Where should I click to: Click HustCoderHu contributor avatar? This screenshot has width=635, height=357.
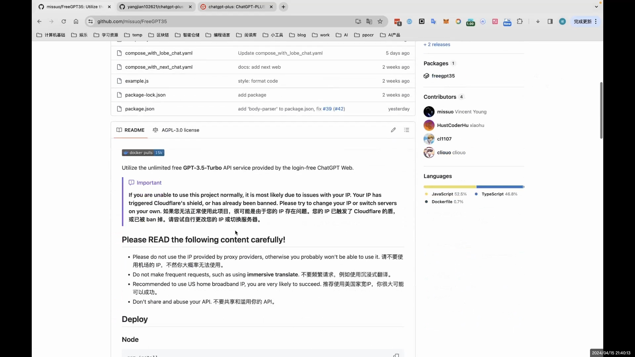point(429,125)
